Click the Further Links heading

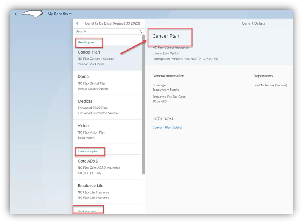(163, 118)
